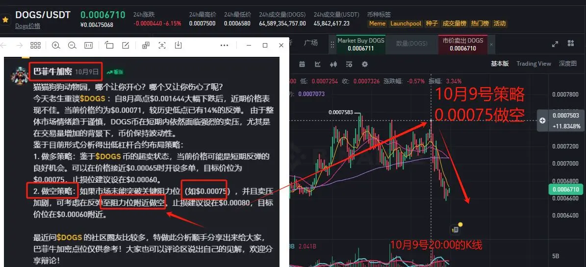Change candlestick chart style
Screen dimensions: 586x267
click(333, 64)
